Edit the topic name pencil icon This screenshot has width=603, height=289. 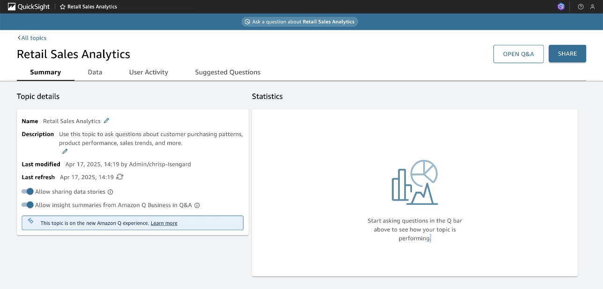[x=107, y=121]
